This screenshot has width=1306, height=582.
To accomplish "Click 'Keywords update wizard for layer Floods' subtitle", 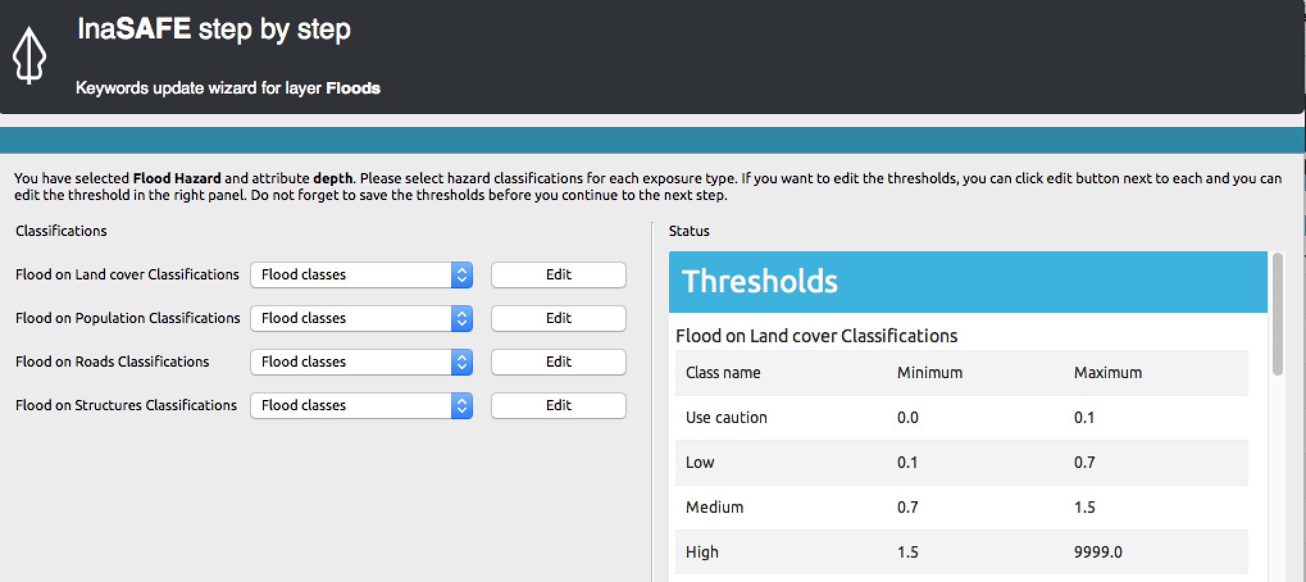I will (228, 88).
